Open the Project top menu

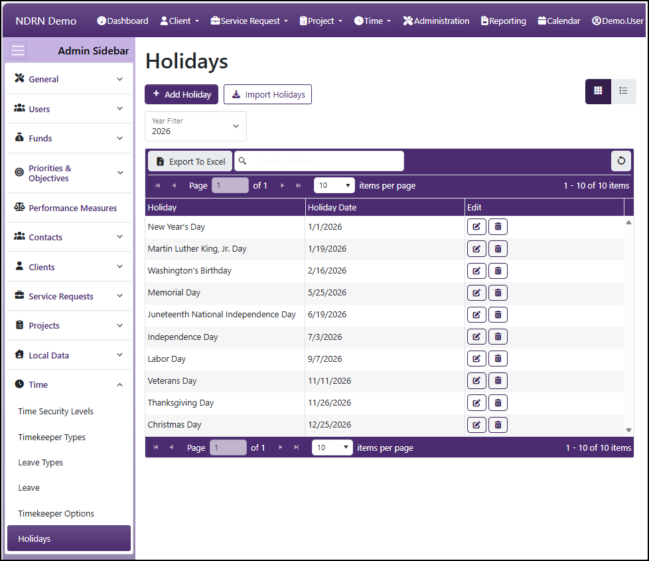click(321, 21)
